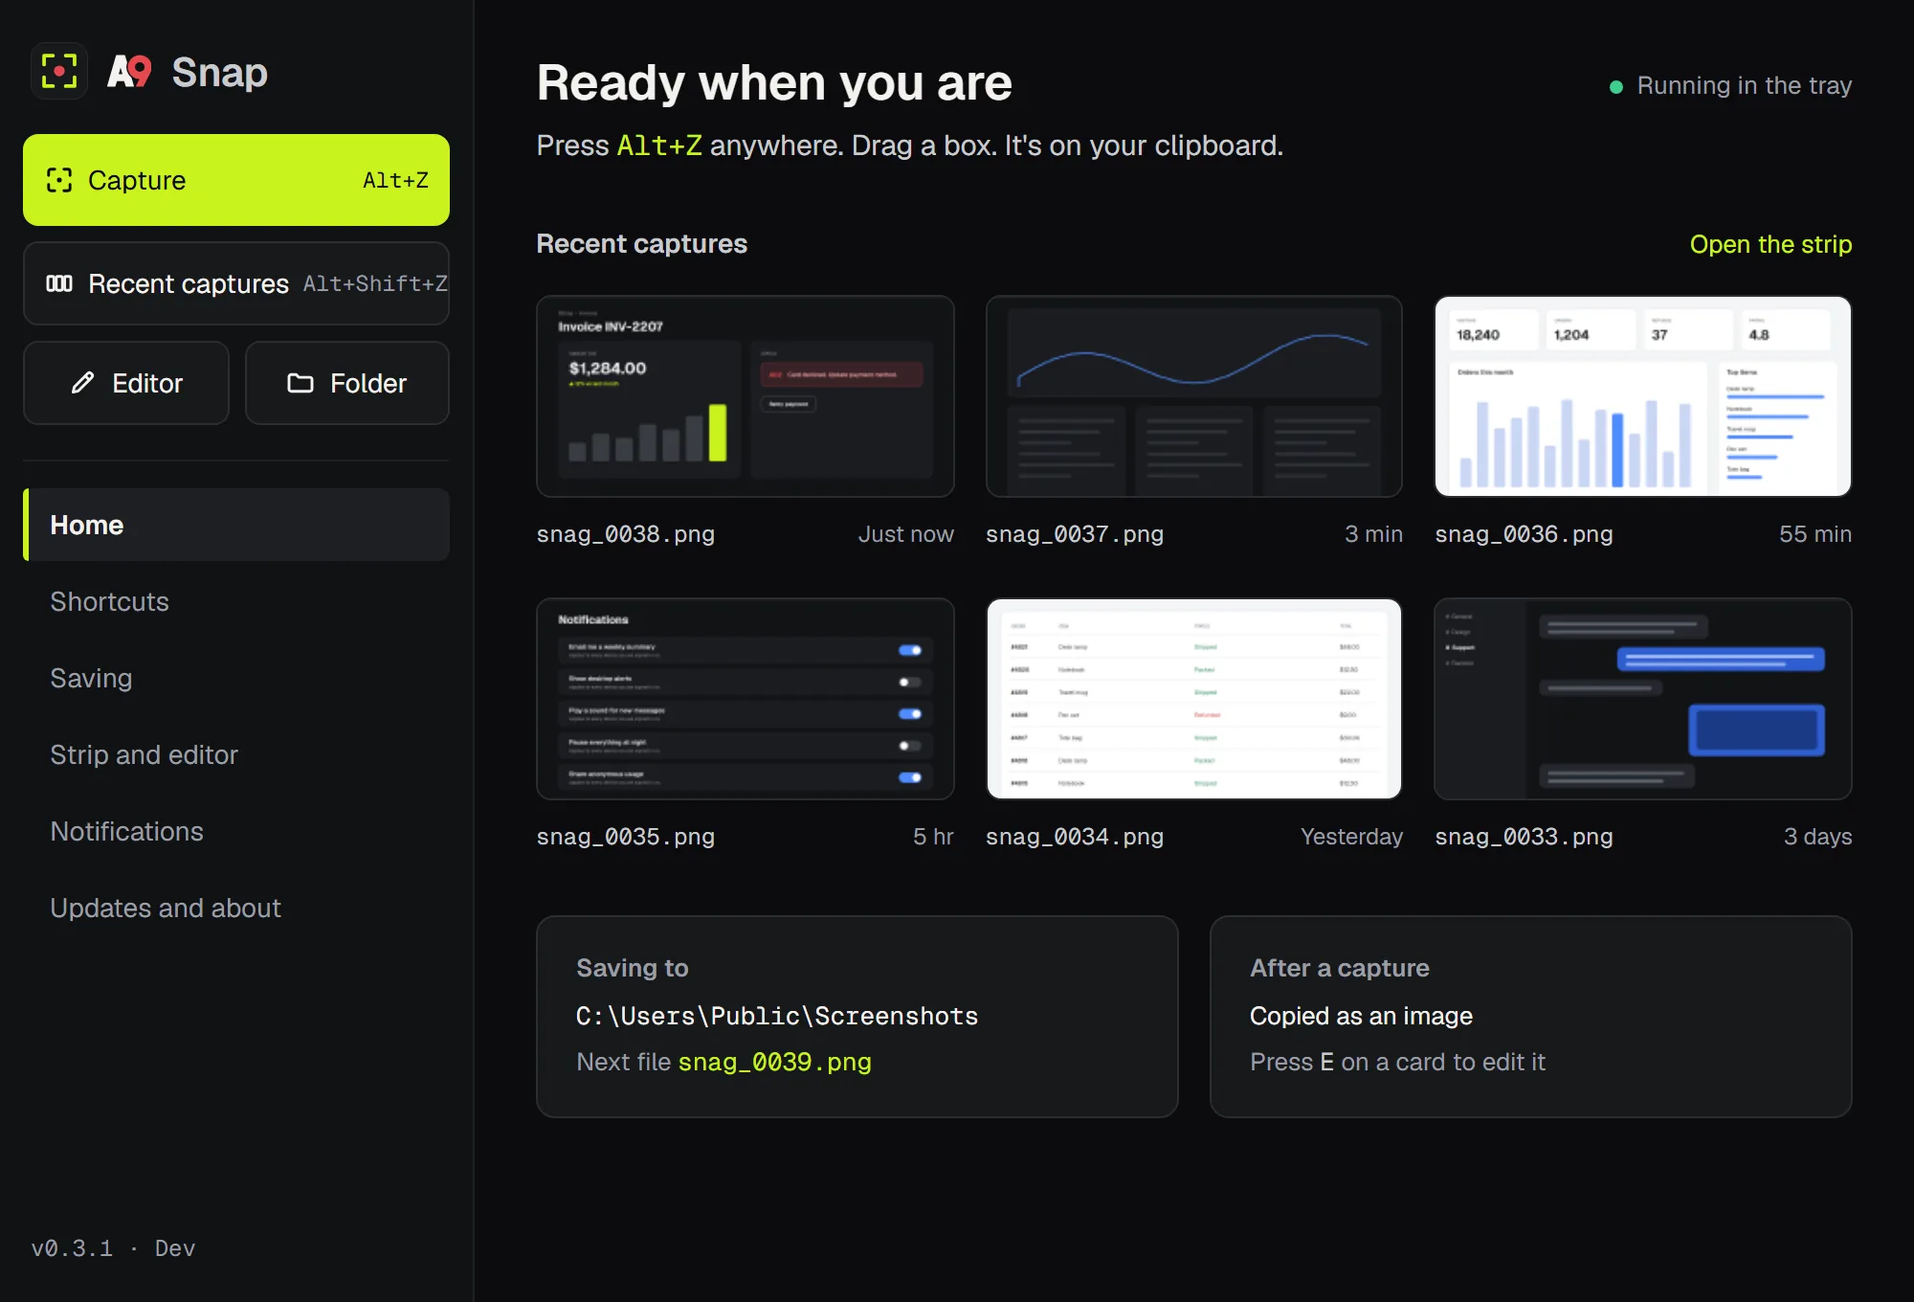This screenshot has height=1302, width=1914.
Task: Click the pencil icon on the Editor button
Action: [x=83, y=383]
